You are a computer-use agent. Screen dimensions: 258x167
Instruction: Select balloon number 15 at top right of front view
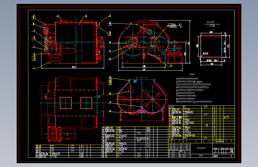click(x=110, y=16)
